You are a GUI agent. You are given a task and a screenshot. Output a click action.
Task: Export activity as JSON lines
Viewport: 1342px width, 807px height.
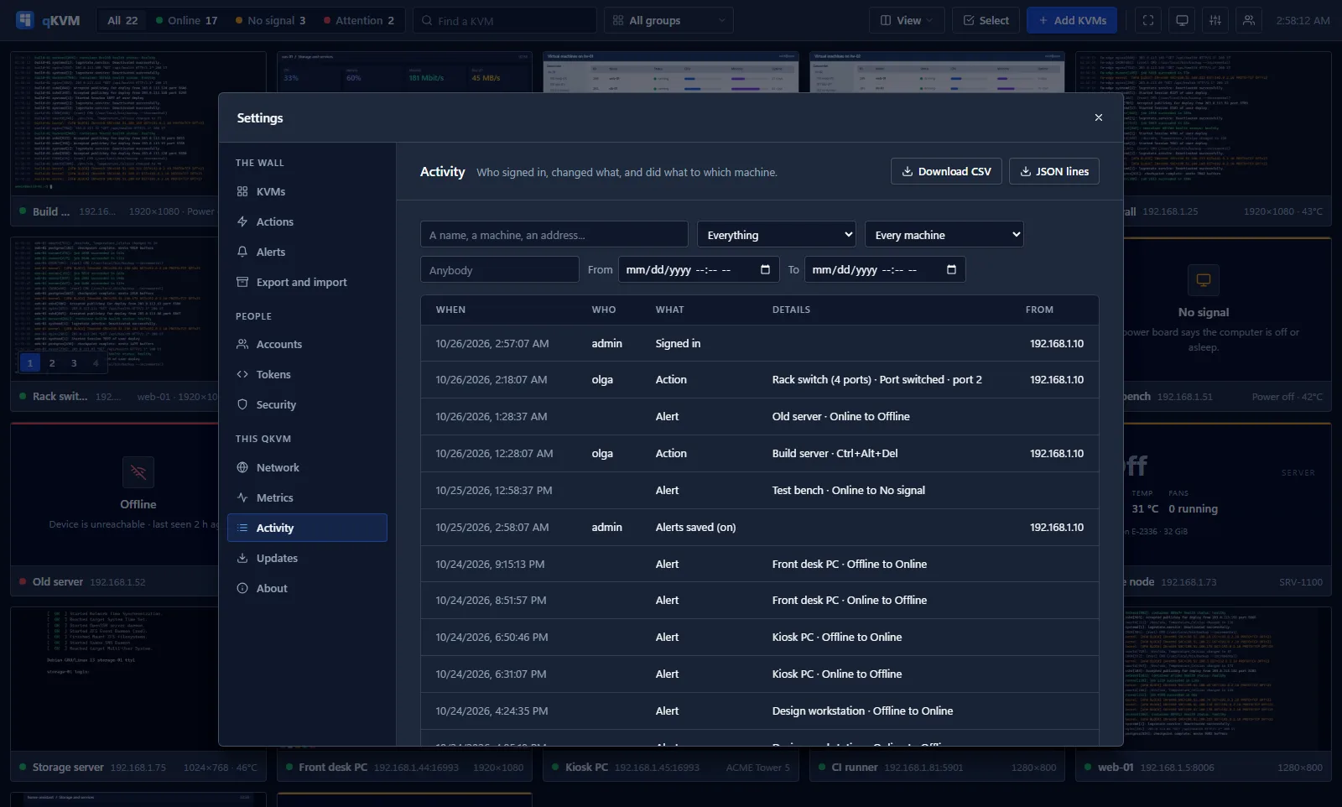(1054, 171)
